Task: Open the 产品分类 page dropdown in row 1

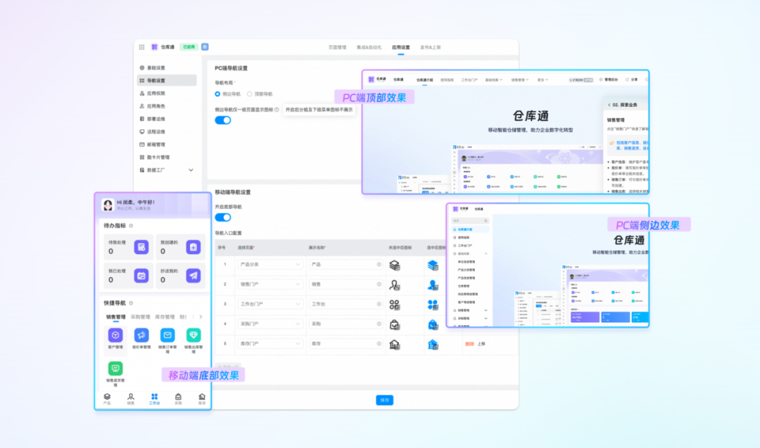Action: tap(270, 264)
